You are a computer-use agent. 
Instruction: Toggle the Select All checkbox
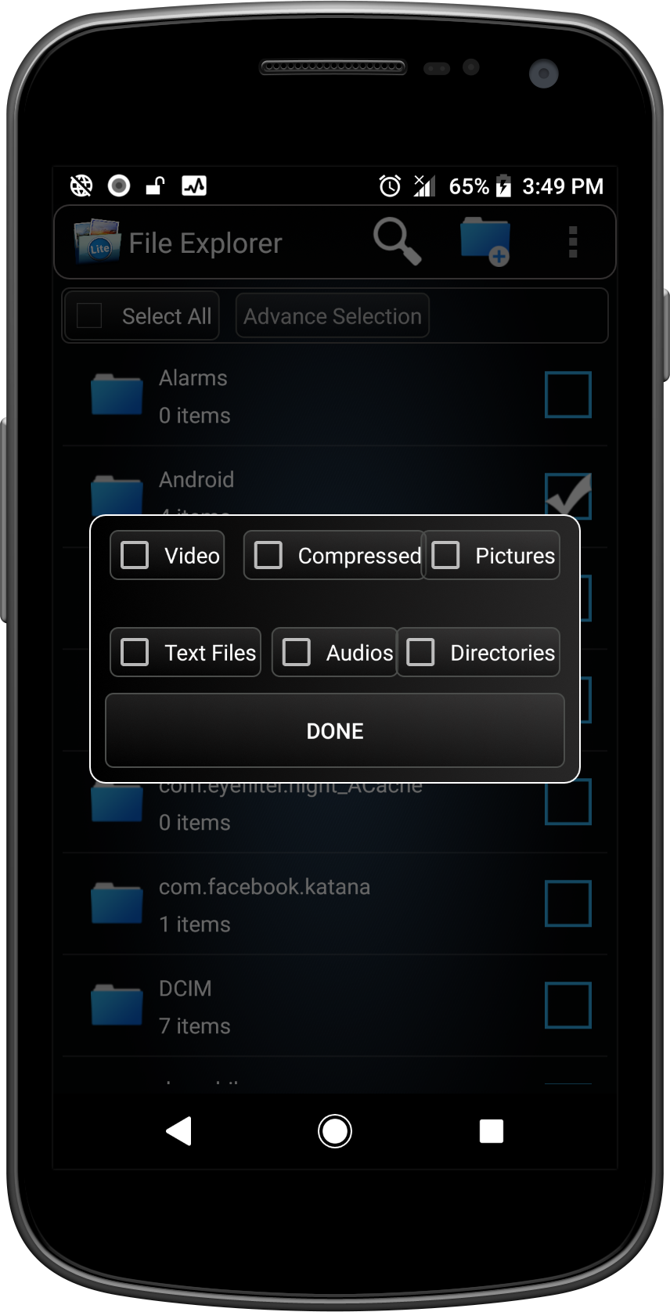(89, 316)
